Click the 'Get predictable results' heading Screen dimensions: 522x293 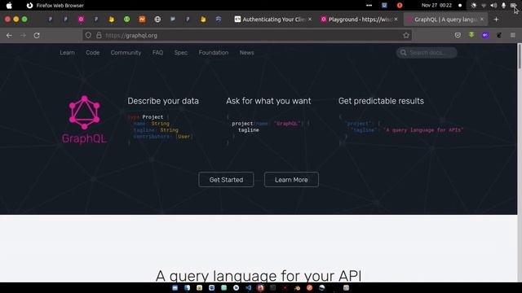pos(381,101)
